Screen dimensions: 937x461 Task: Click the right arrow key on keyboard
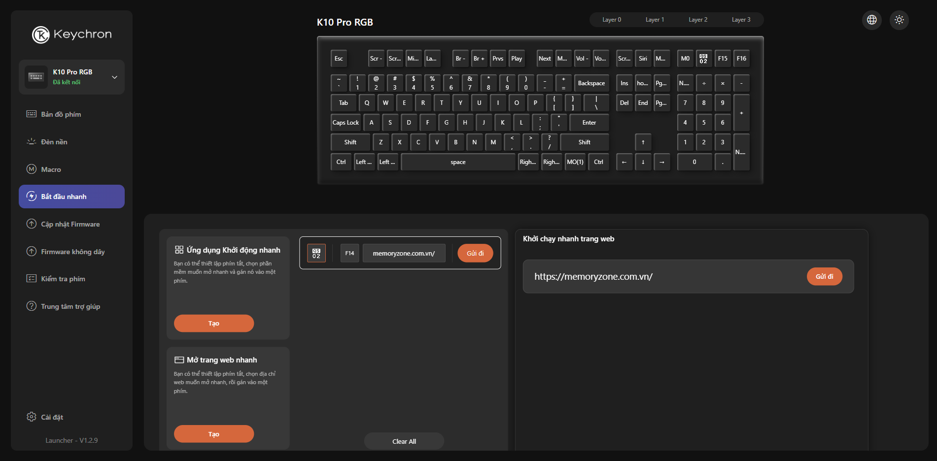pos(662,162)
